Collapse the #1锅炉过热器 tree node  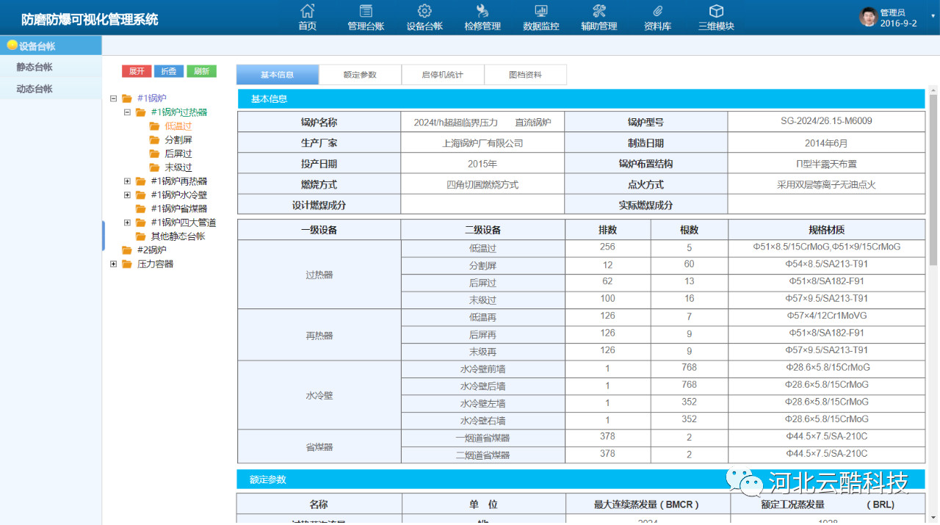pyautogui.click(x=127, y=112)
